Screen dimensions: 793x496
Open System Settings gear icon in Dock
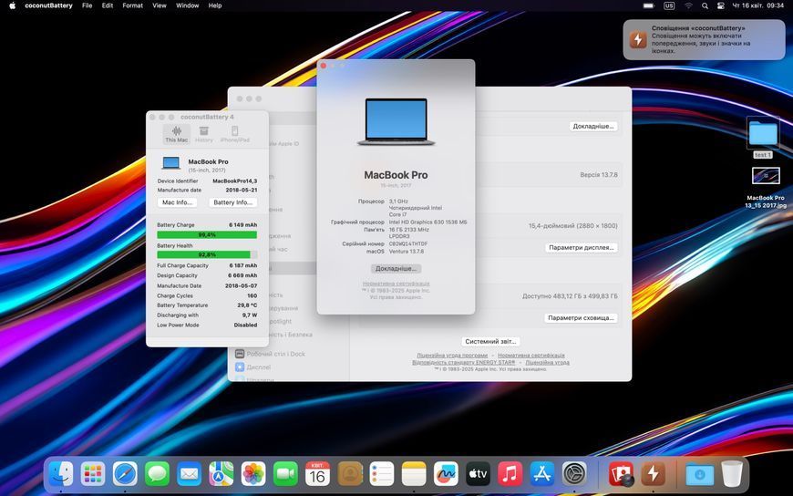(x=574, y=474)
